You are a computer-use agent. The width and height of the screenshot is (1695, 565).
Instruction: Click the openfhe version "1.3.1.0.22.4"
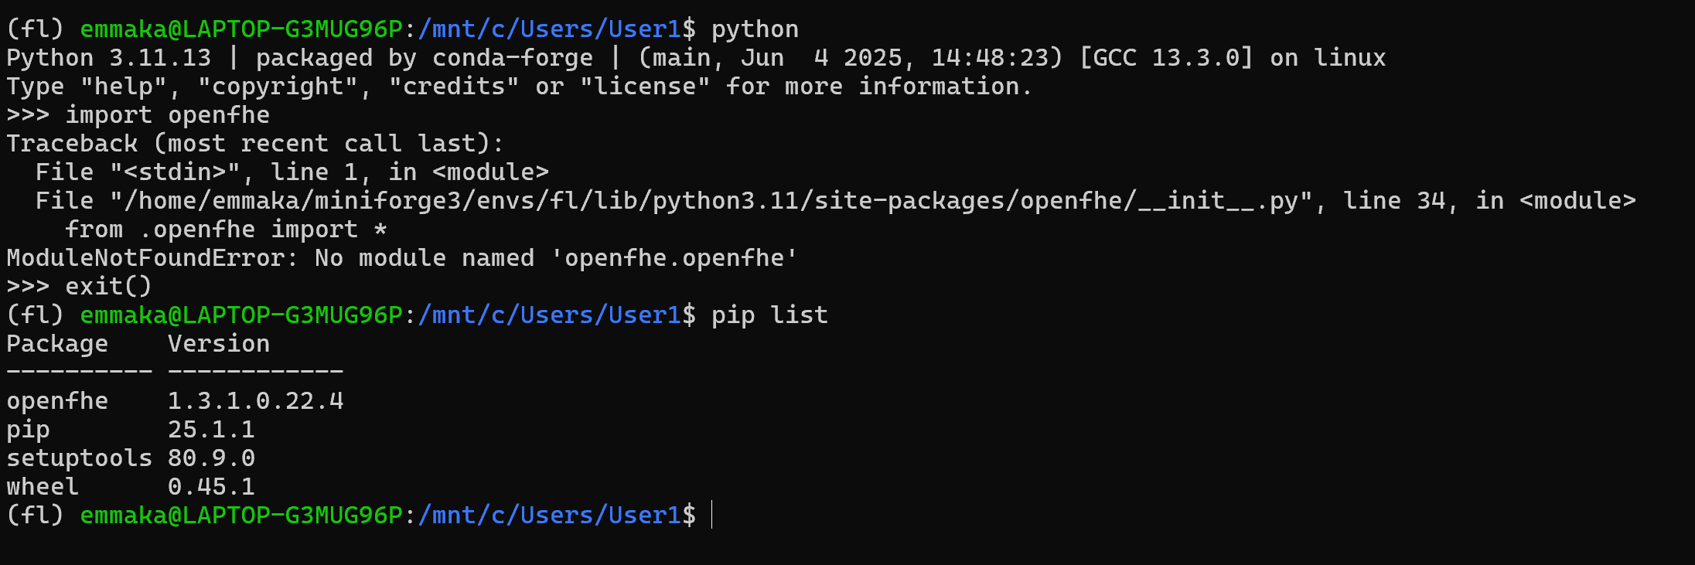tap(255, 401)
